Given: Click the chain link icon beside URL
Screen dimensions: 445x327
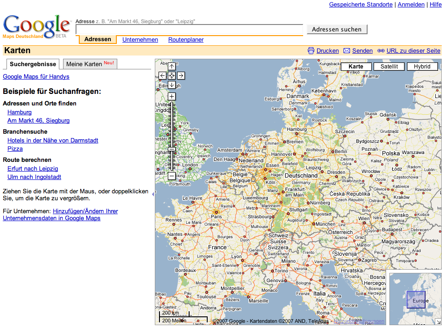Looking at the screenshot, I should (381, 51).
